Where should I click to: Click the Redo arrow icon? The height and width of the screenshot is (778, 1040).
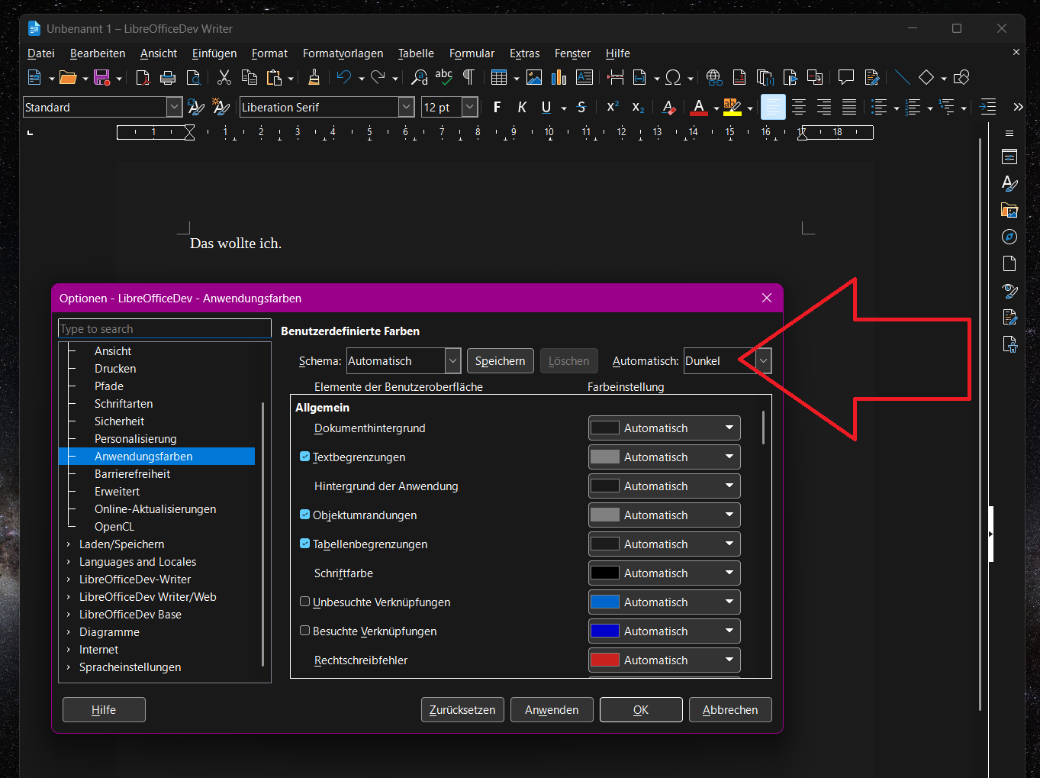(x=378, y=77)
